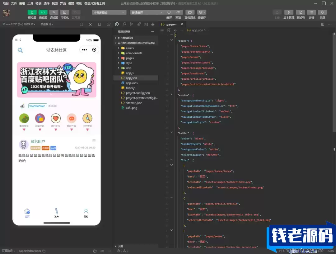Viewport: 336px width, 254px height.
Task: Toggle the Simulator panel button
Action: coord(32,12)
